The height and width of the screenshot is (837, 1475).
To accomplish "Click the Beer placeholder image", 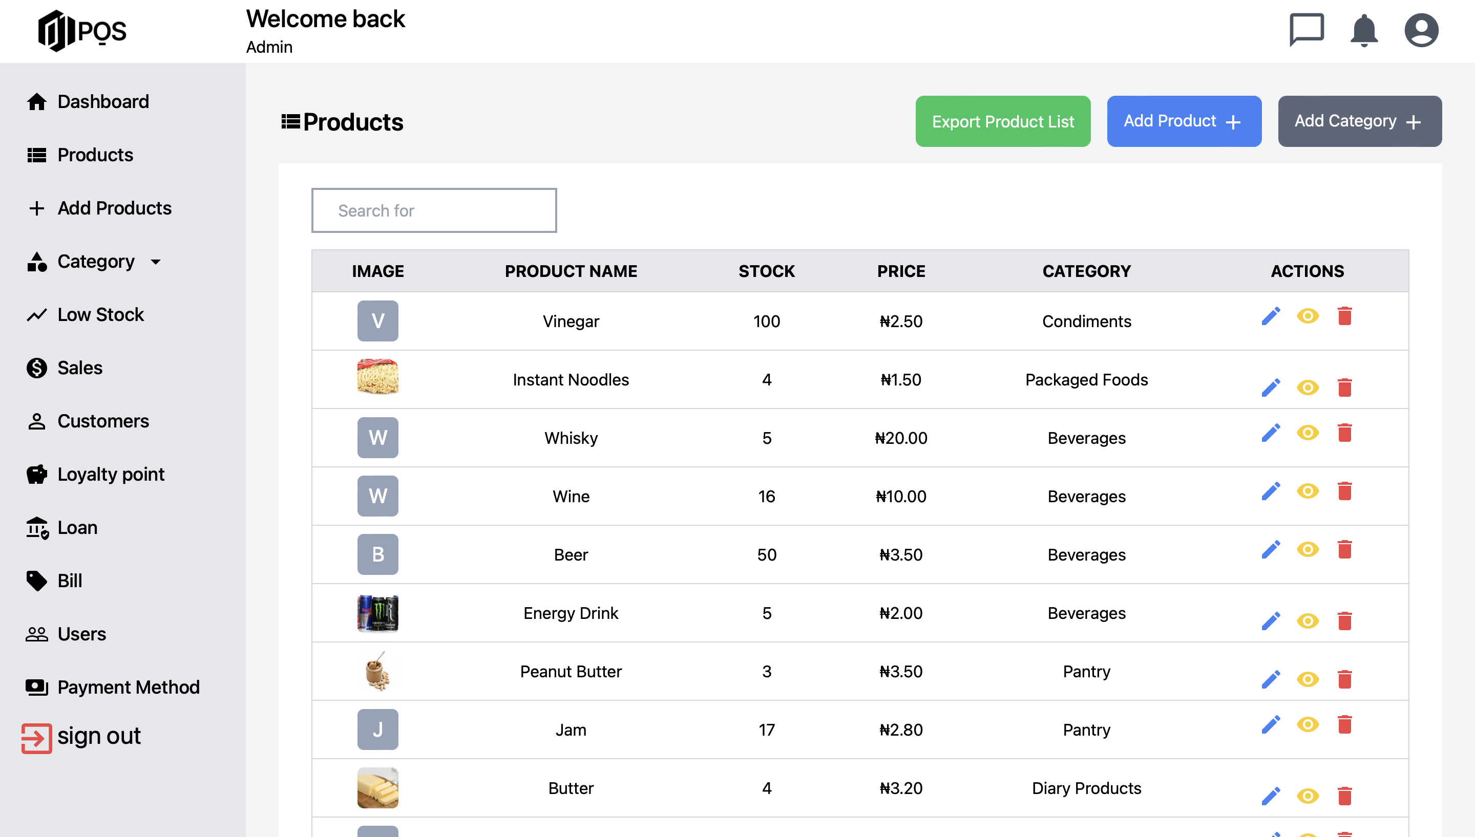I will coord(378,555).
